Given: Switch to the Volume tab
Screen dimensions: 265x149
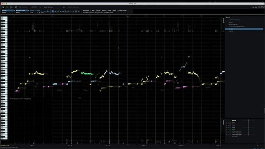Looking at the screenshot, I should (x=98, y=11).
